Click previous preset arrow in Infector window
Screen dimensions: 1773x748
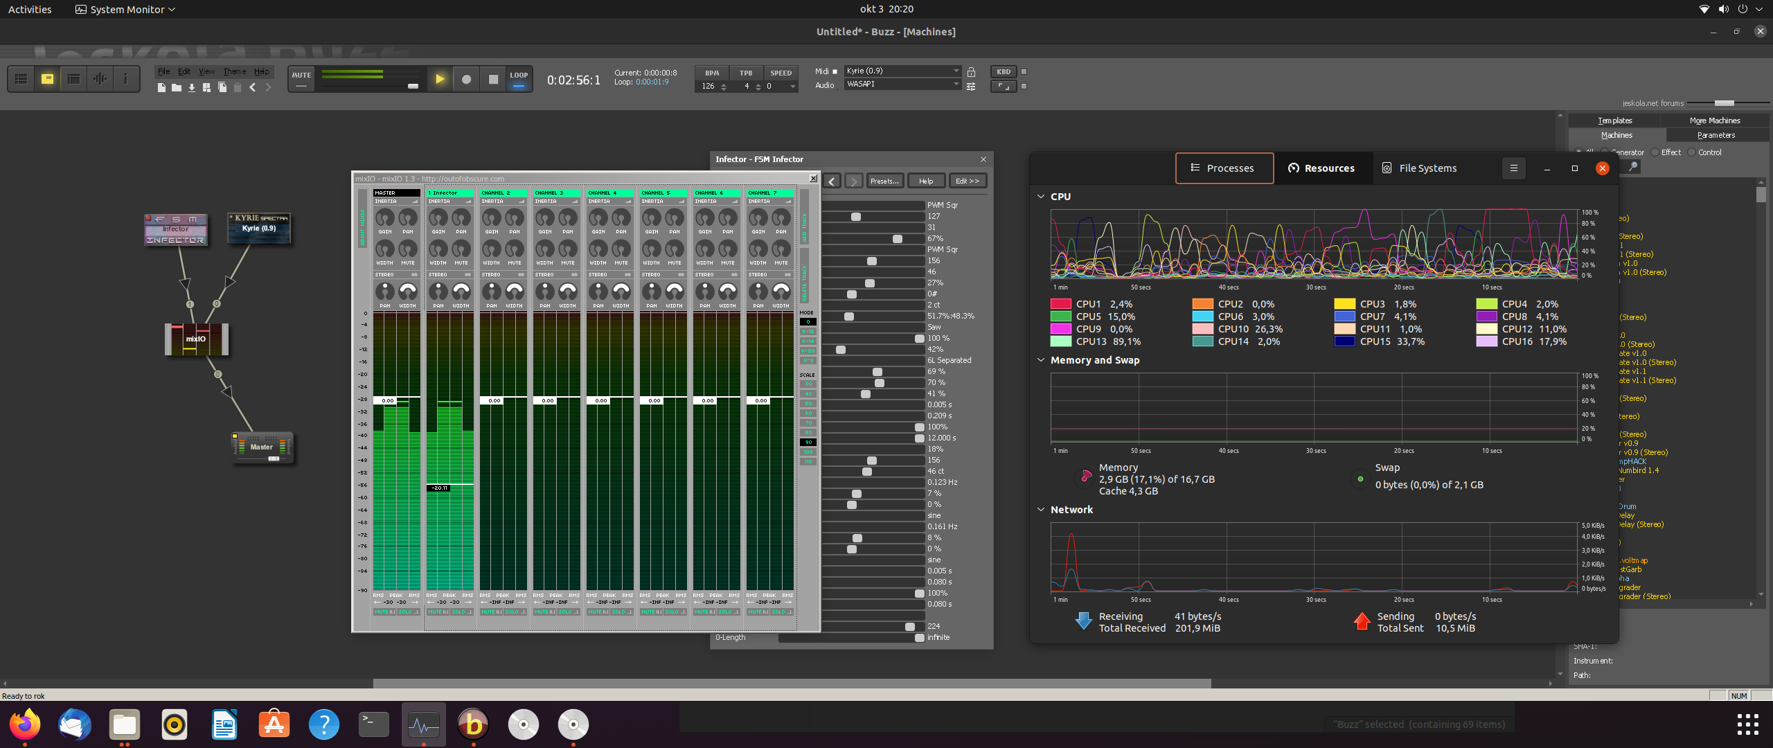click(832, 181)
